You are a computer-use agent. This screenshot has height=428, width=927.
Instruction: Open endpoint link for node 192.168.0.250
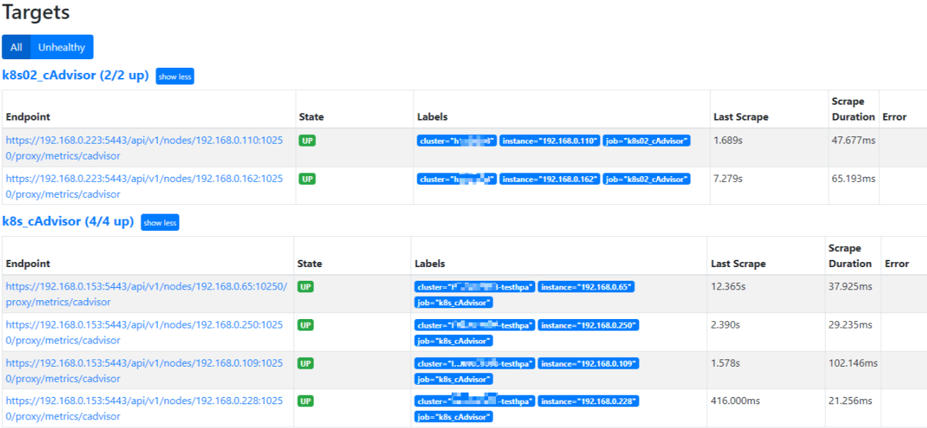click(144, 333)
